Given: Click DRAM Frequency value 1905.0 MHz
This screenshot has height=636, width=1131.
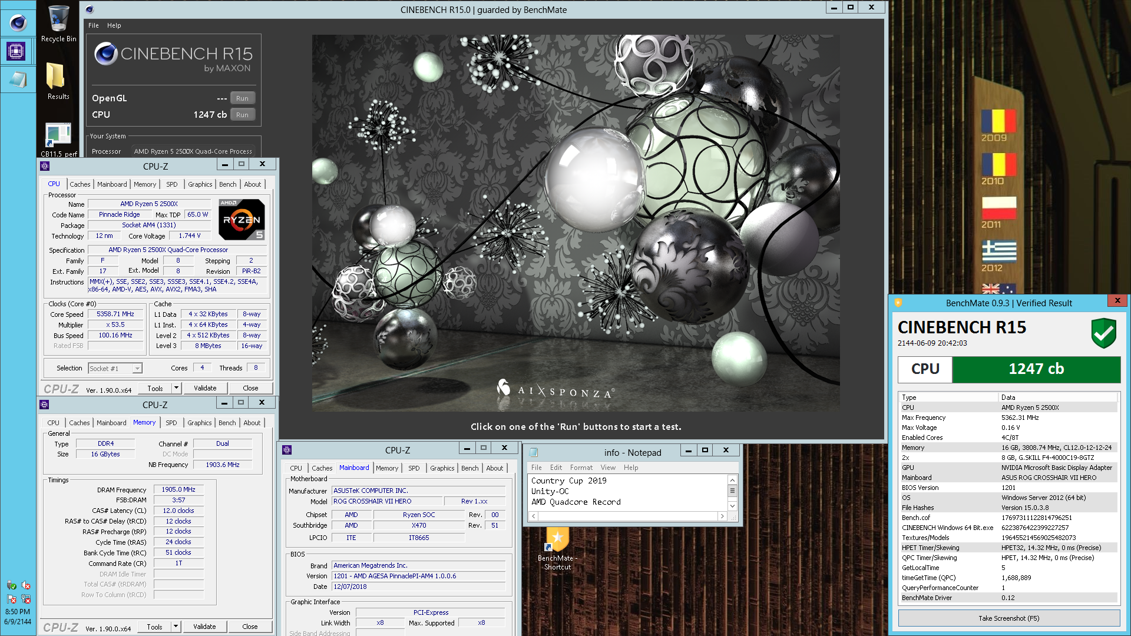Looking at the screenshot, I should click(178, 490).
